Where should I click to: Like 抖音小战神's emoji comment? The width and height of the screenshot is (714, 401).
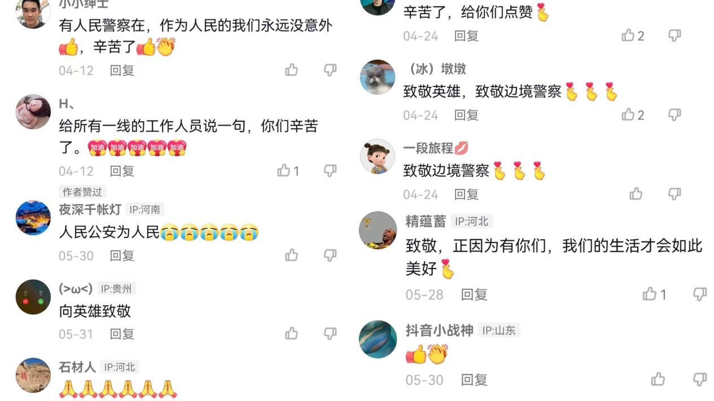click(658, 379)
